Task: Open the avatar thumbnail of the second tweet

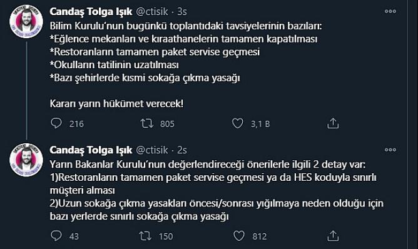Action: pyautogui.click(x=26, y=160)
